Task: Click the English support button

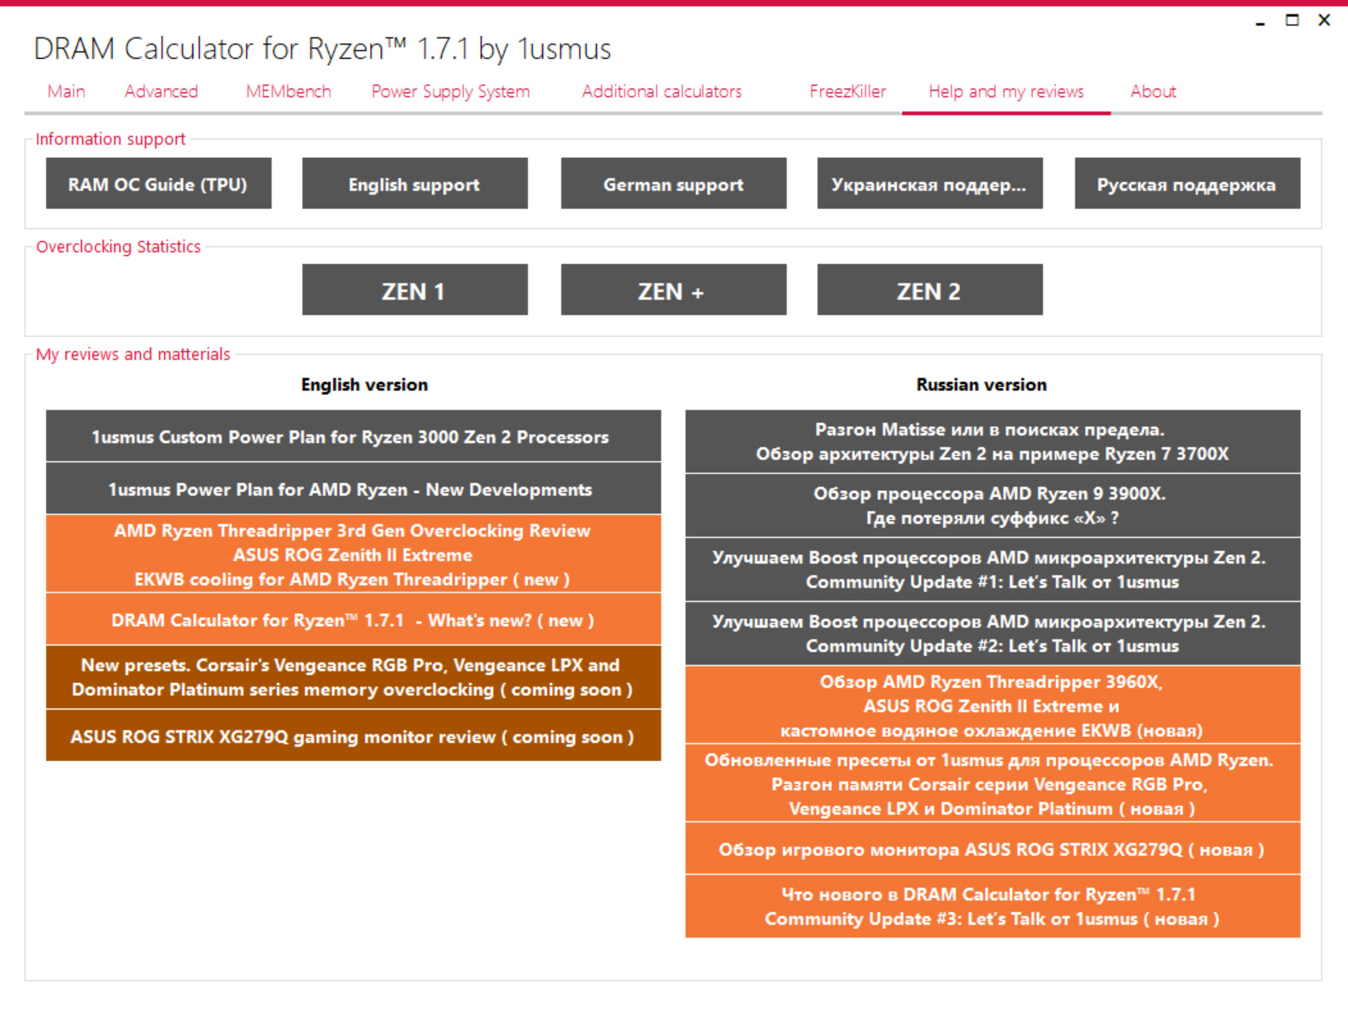Action: point(415,184)
